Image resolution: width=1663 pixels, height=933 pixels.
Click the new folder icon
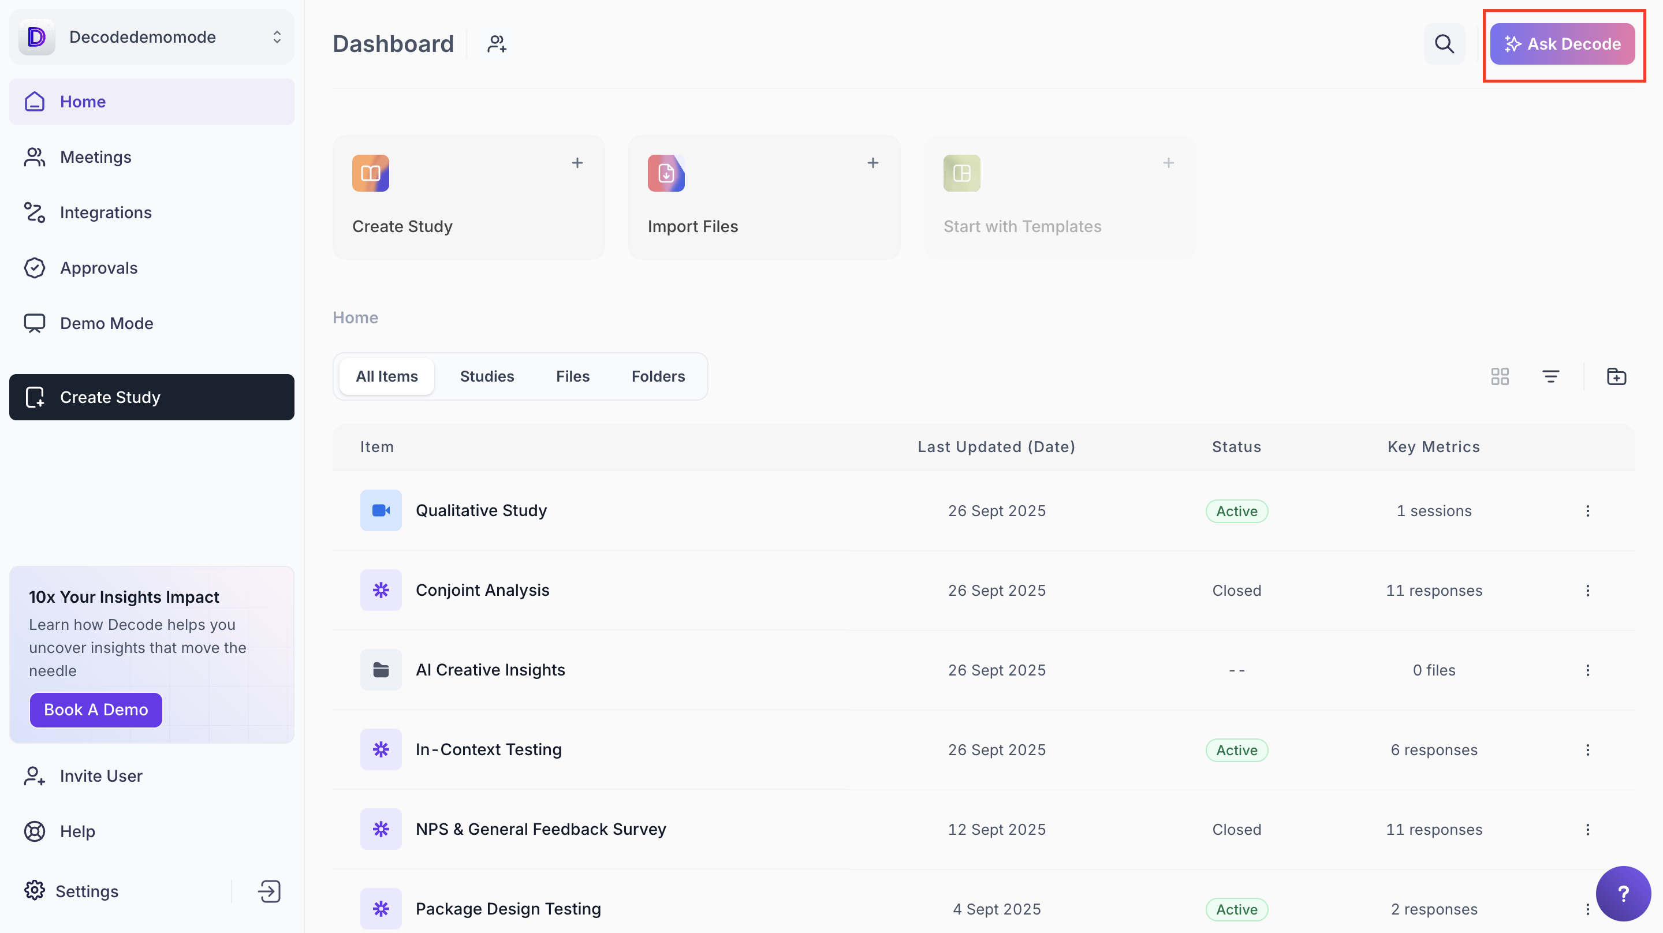coord(1616,376)
